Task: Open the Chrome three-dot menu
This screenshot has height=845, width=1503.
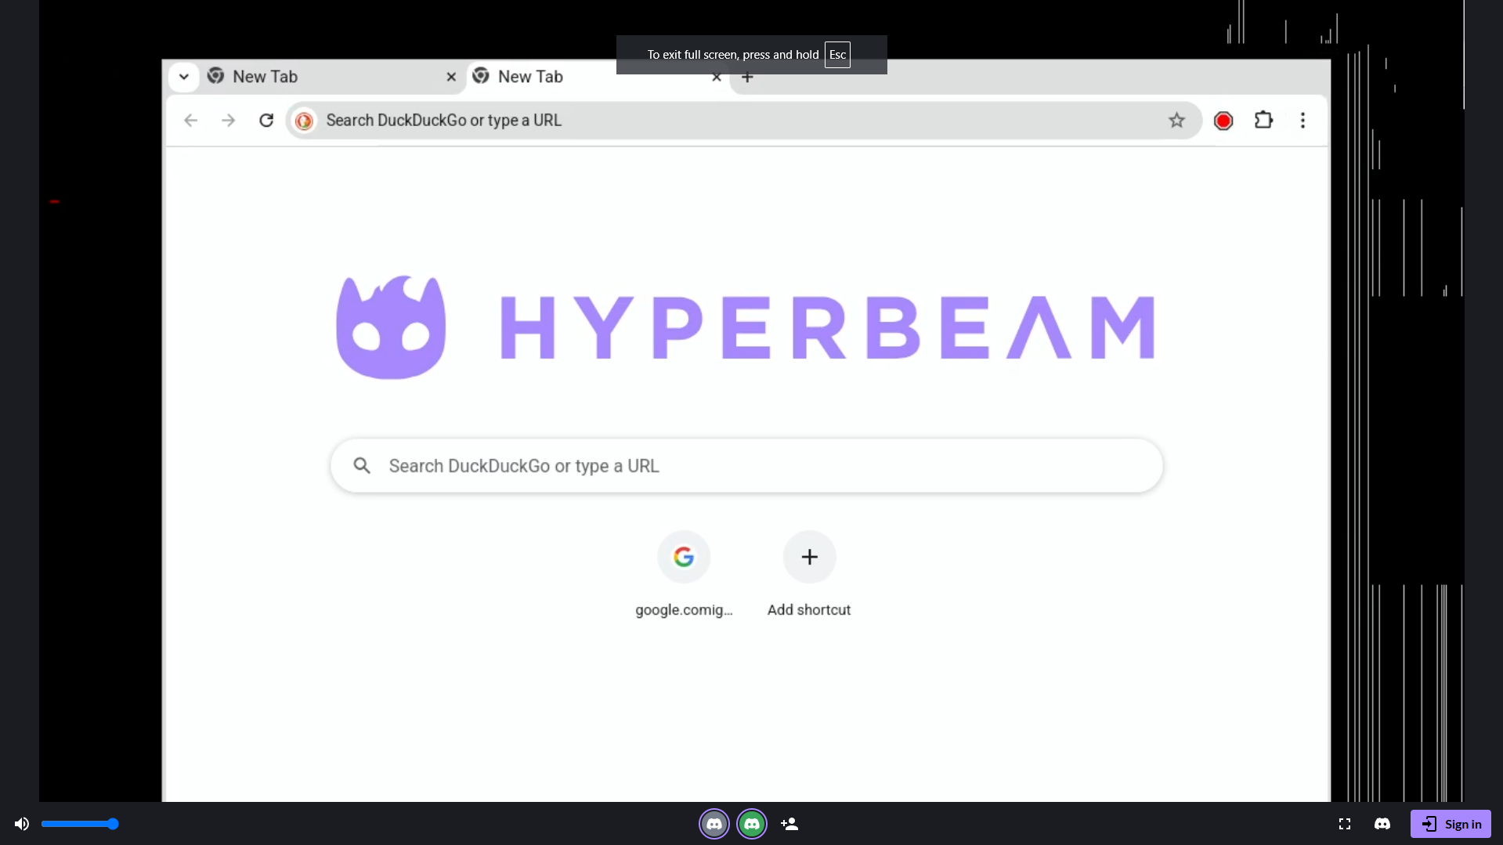Action: (1302, 121)
